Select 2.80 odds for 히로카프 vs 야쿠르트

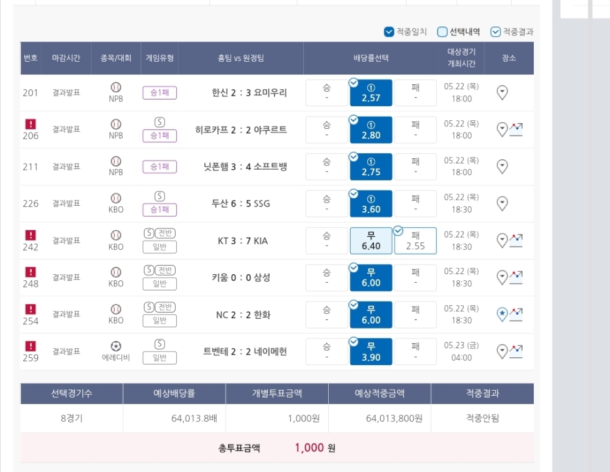coord(371,129)
